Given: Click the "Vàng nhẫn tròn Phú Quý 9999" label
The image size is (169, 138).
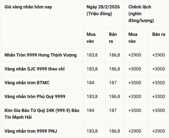Looking at the screenshot, I should [x=35, y=96].
